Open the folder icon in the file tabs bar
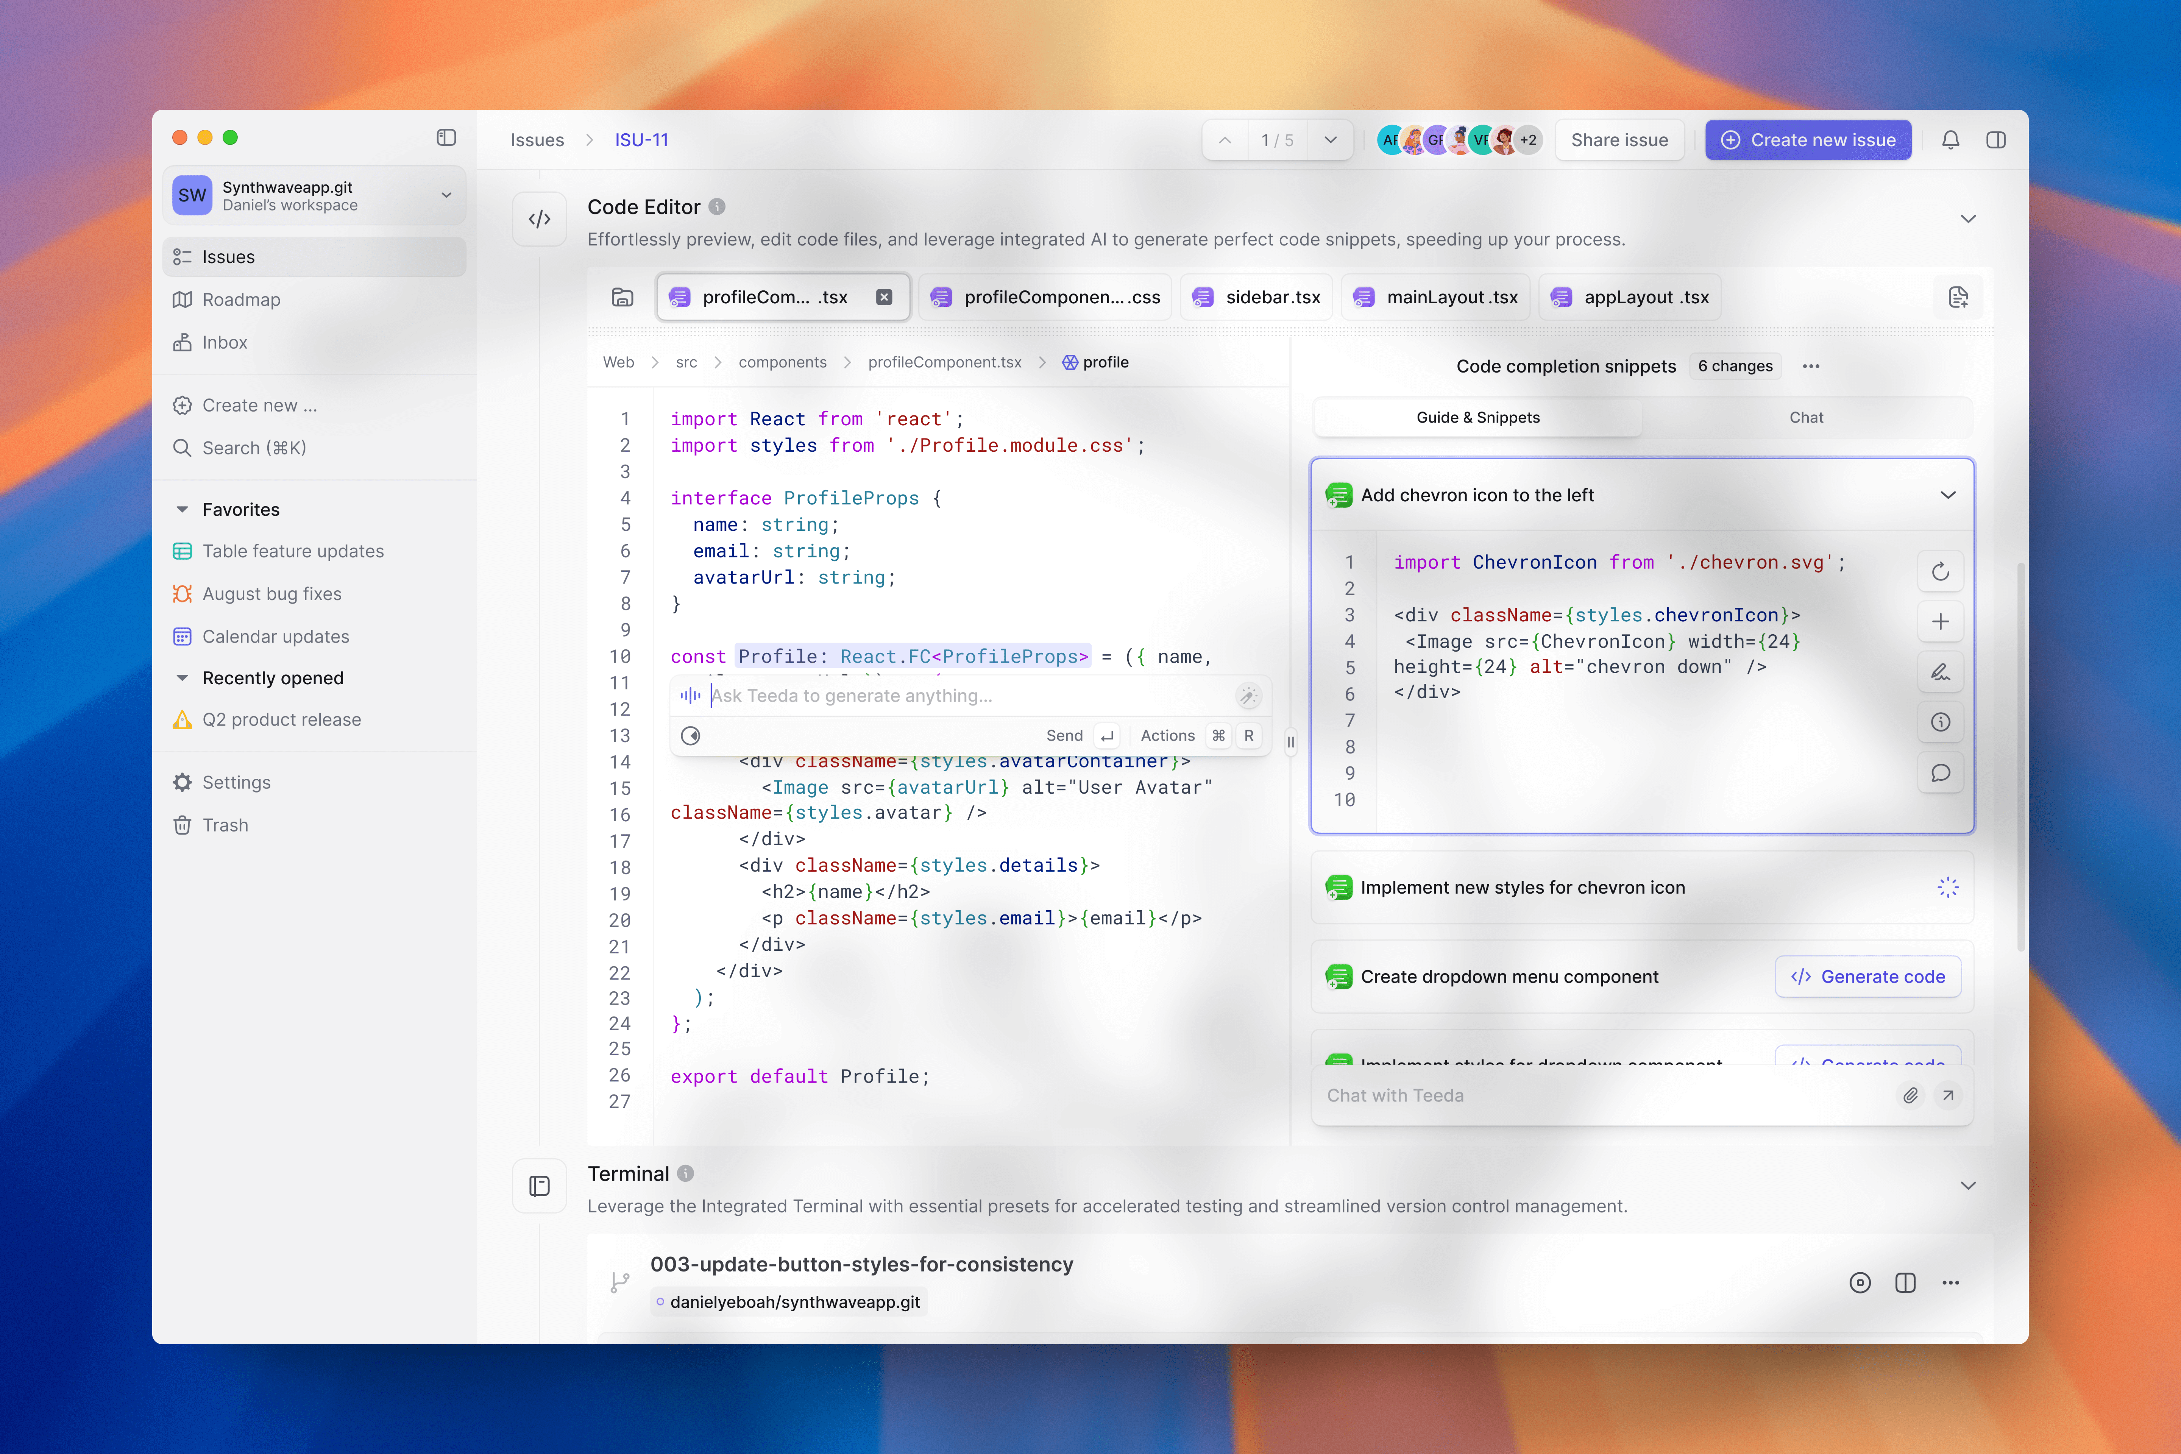The height and width of the screenshot is (1454, 2181). click(622, 298)
